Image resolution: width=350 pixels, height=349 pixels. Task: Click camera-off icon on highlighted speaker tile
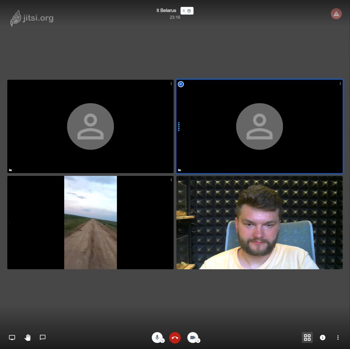(179, 170)
